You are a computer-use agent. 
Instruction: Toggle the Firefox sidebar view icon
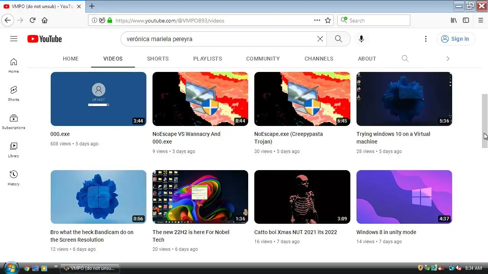click(x=466, y=20)
